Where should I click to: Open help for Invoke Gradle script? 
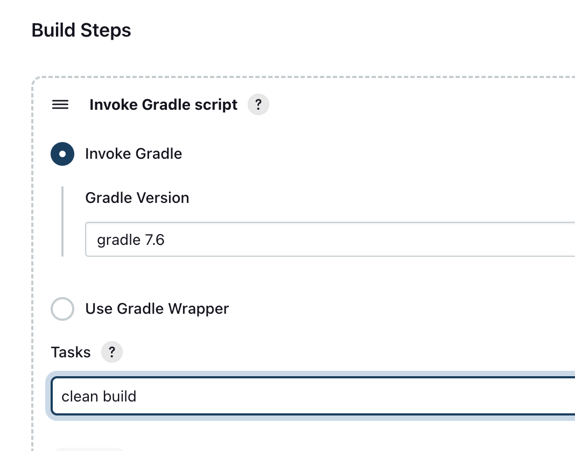click(x=258, y=104)
